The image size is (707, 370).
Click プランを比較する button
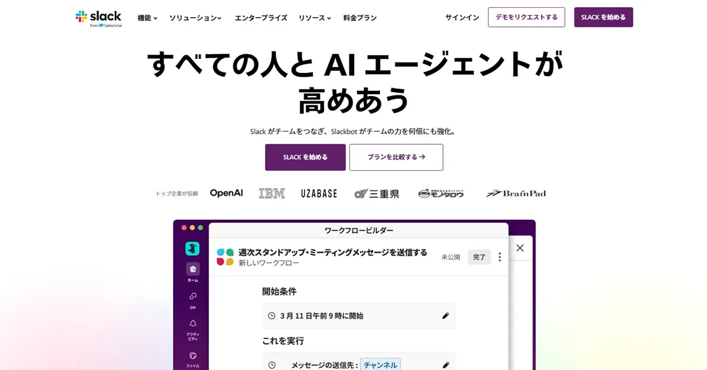tap(396, 157)
